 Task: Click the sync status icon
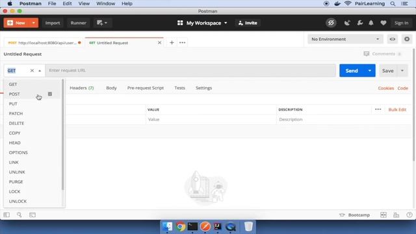pos(331,23)
